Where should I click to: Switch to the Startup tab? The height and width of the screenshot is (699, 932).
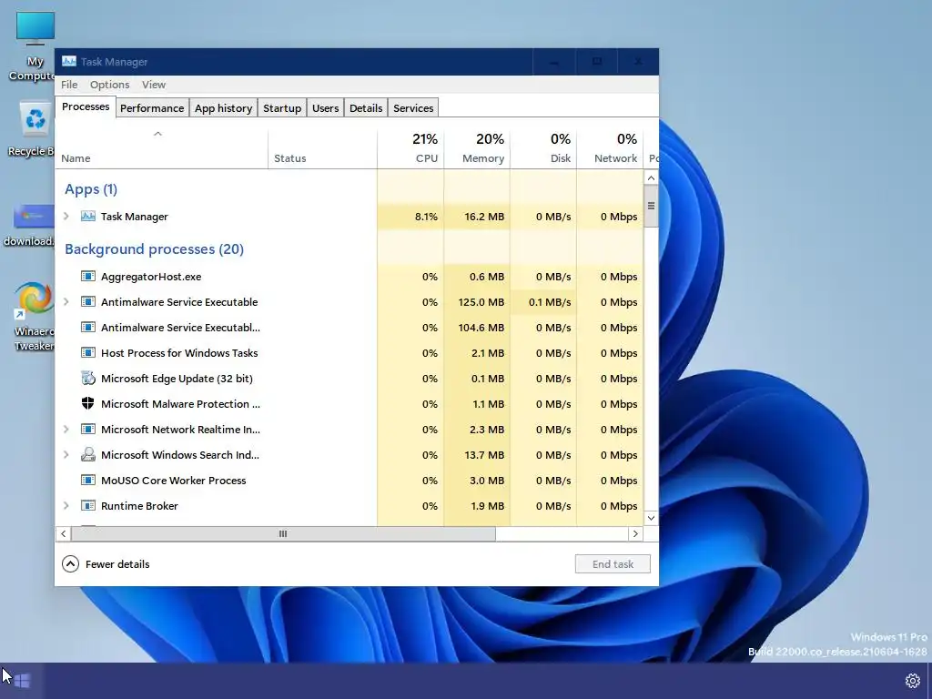click(282, 108)
